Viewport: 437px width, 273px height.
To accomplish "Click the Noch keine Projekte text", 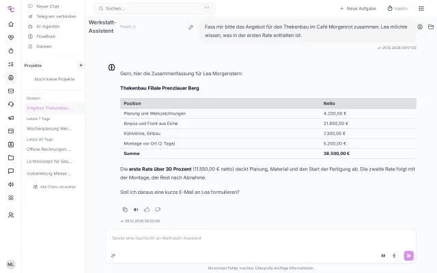I will tap(55, 79).
